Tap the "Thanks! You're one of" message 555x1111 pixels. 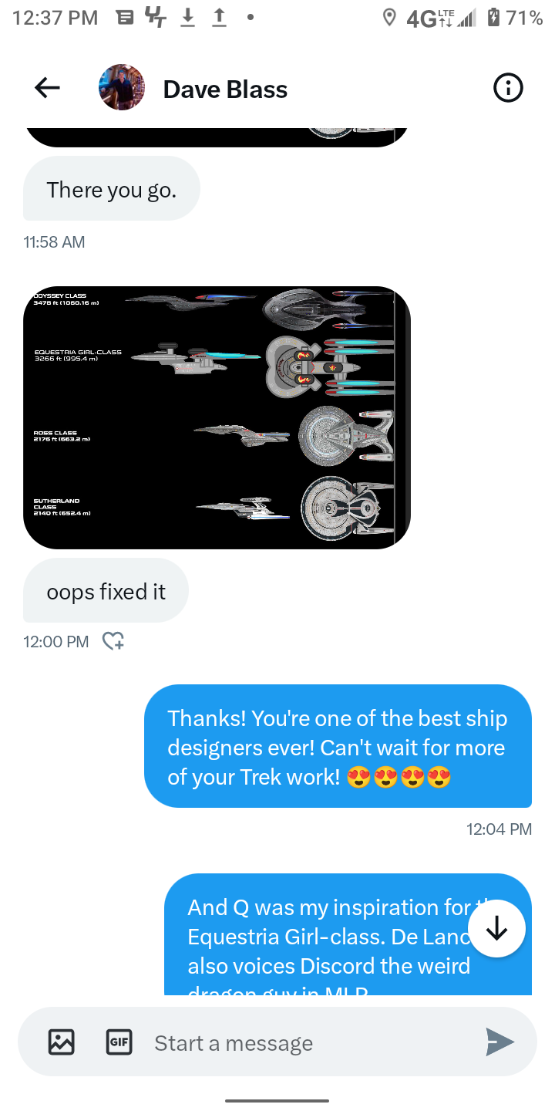point(338,747)
